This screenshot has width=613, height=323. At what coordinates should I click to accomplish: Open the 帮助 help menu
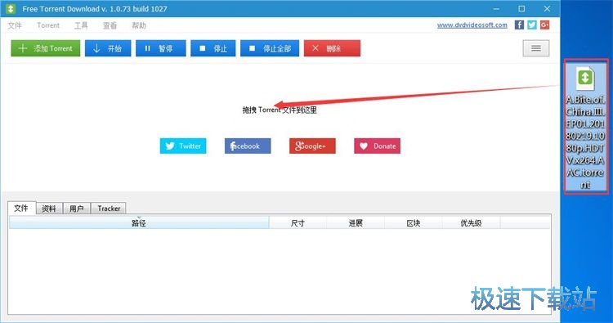tap(139, 25)
